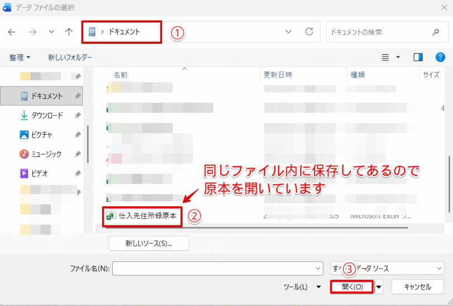Open recent locations chevron next to forward arrow
The image size is (453, 306).
(51, 31)
